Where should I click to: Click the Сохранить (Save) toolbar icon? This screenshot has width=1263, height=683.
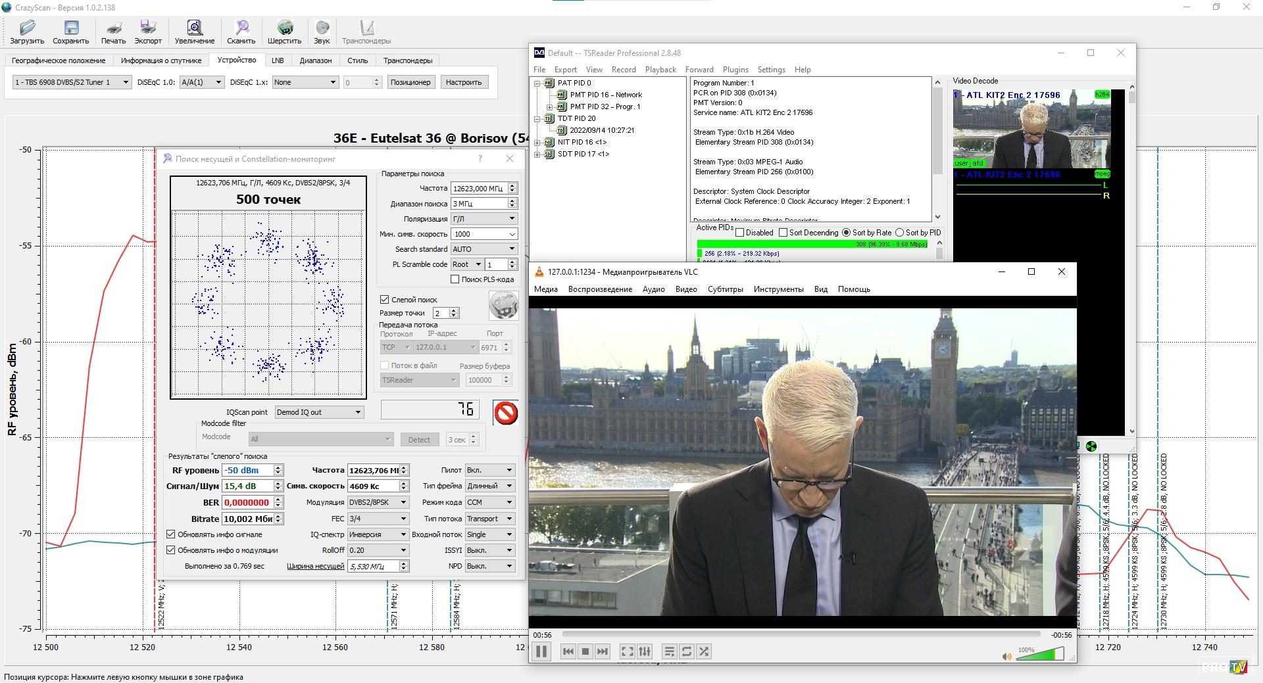click(x=70, y=28)
